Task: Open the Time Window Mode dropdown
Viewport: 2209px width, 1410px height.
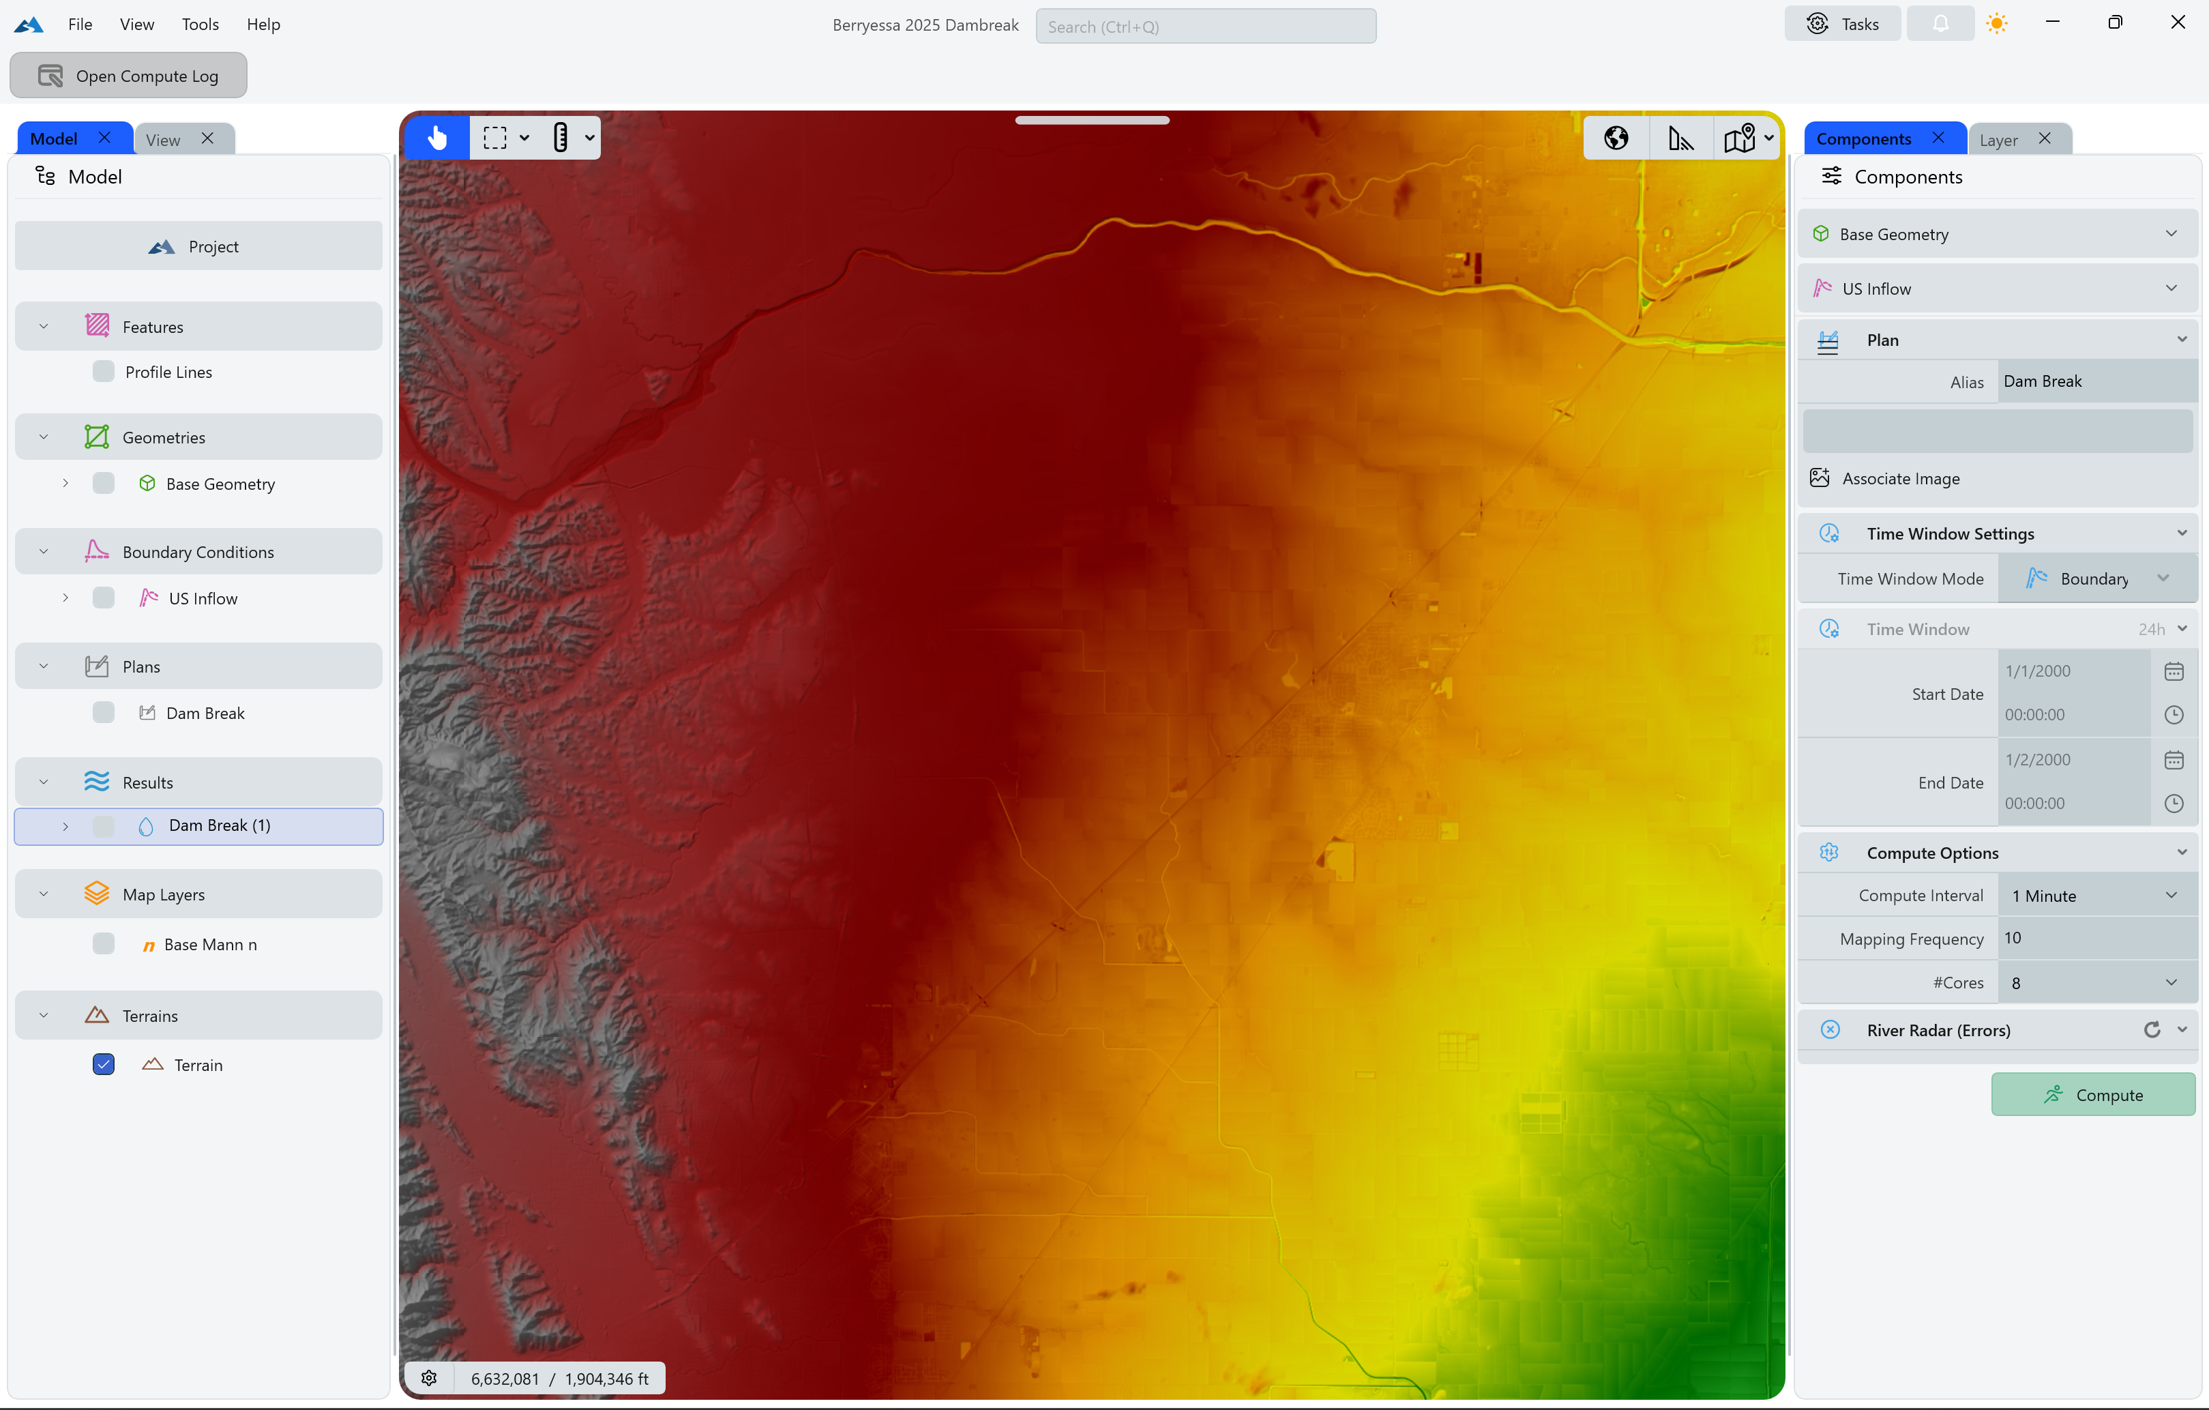Action: click(2096, 579)
